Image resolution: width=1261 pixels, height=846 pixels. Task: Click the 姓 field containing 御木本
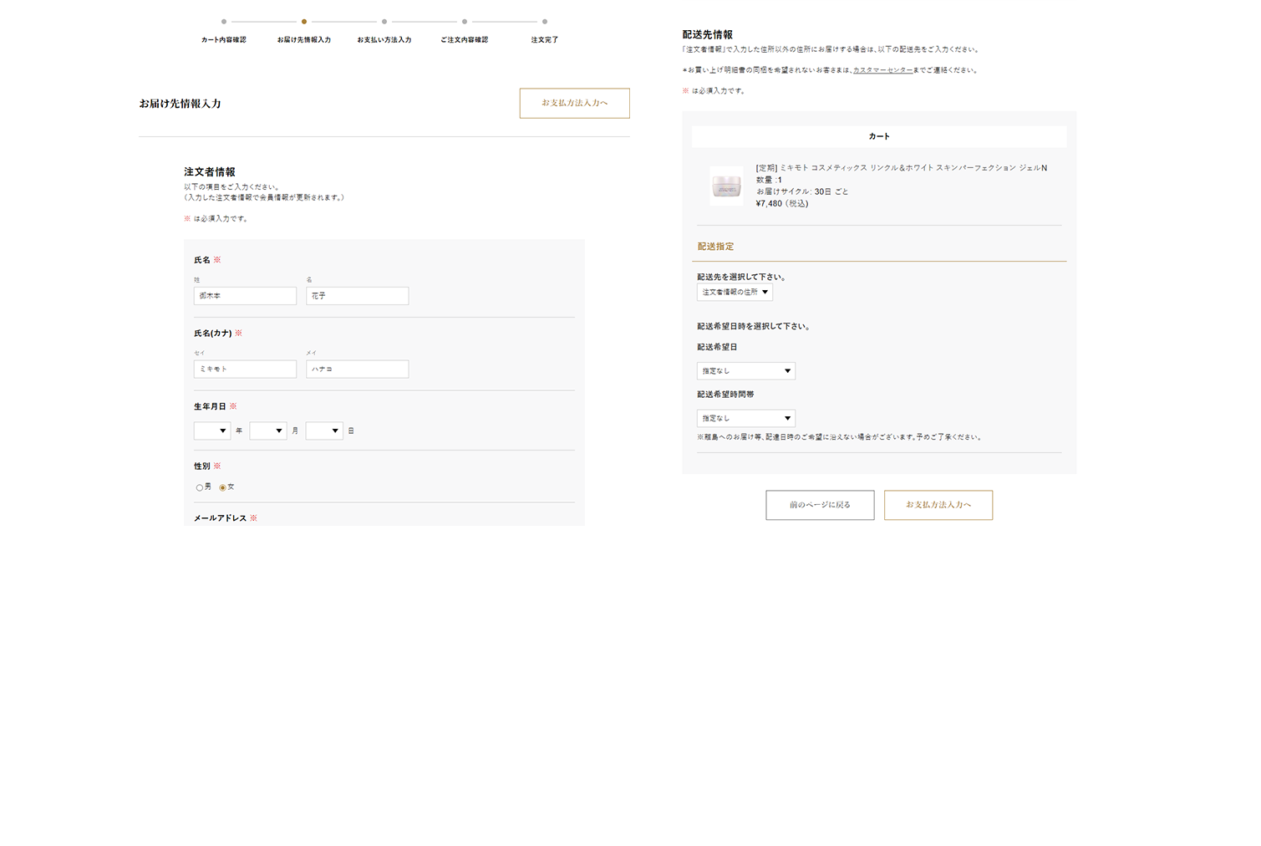tap(245, 296)
